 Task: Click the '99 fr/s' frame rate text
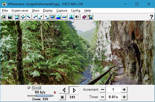(x=40, y=92)
